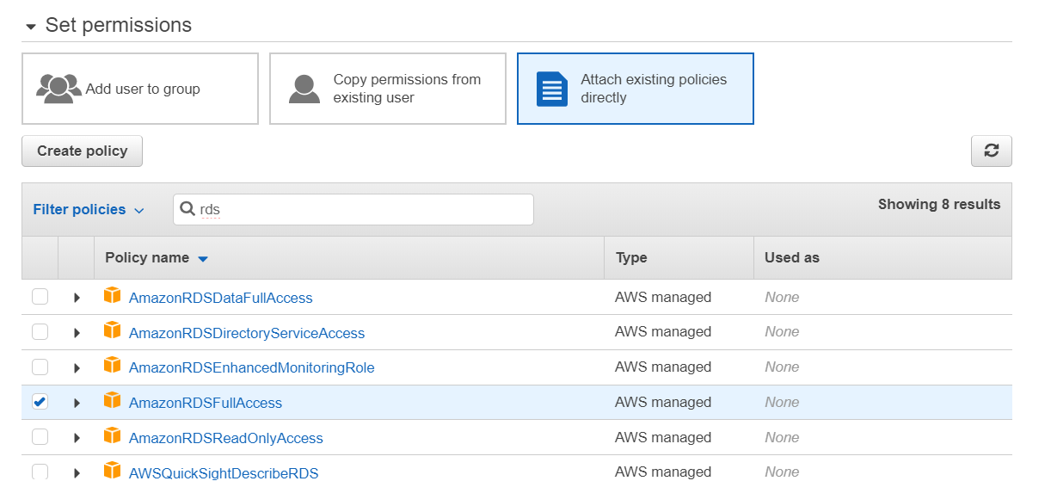Select the AmazonRDSReadOnlyAccess checkbox
The image size is (1051, 481).
point(40,437)
